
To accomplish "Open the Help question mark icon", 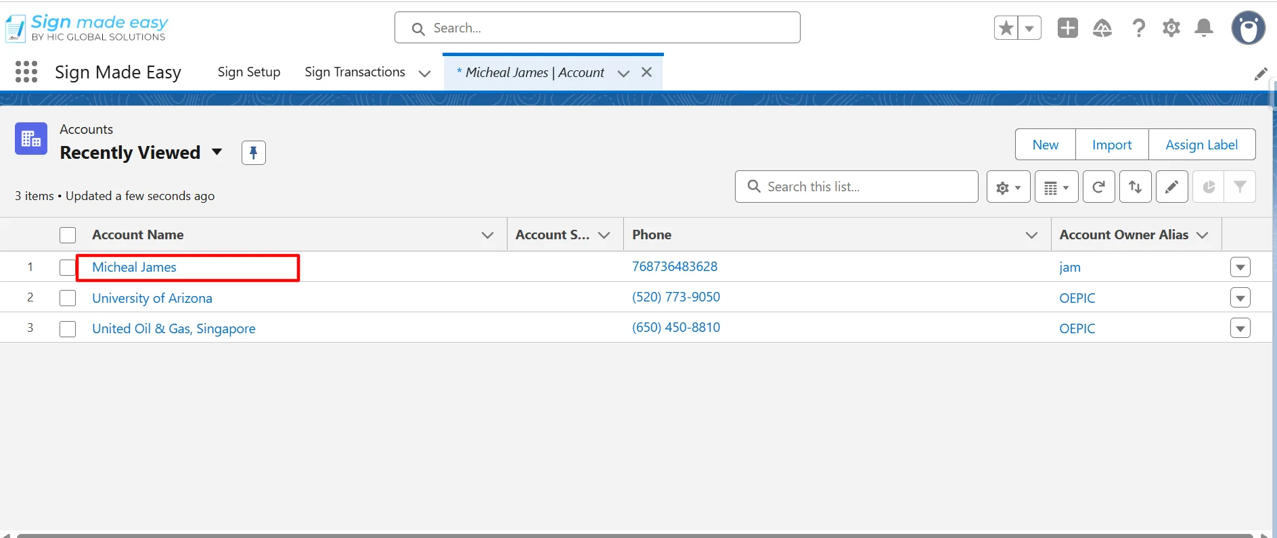I will point(1139,28).
